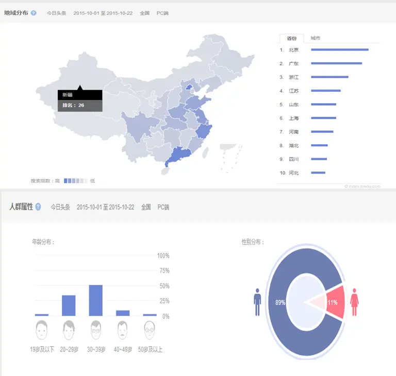396x376 pixels.
Task: Click the female figure icon
Action: click(x=354, y=302)
